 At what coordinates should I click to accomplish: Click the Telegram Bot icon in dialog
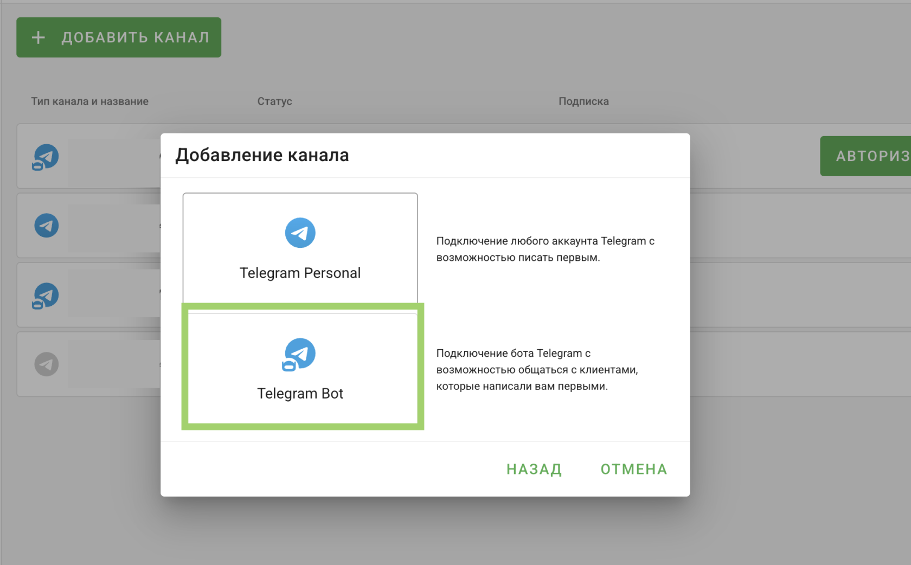click(299, 354)
